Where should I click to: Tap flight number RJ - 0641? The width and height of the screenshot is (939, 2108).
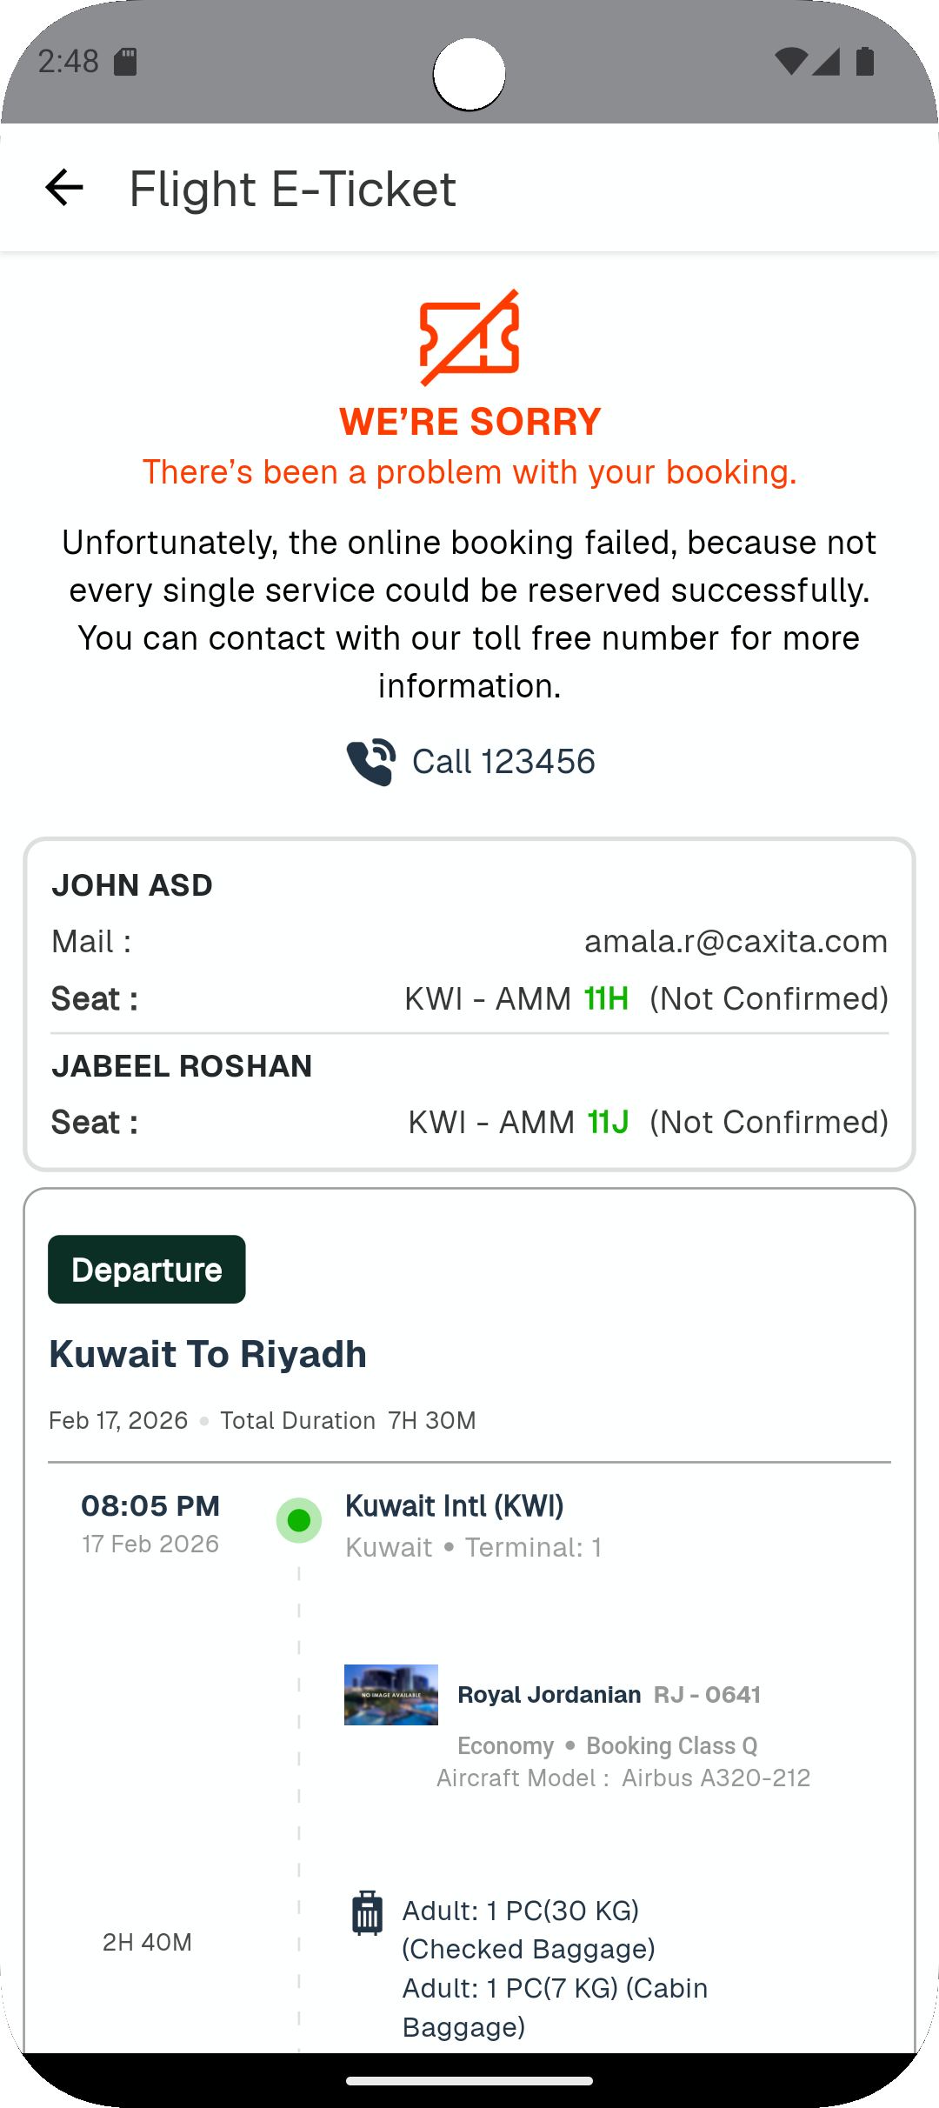[707, 1695]
